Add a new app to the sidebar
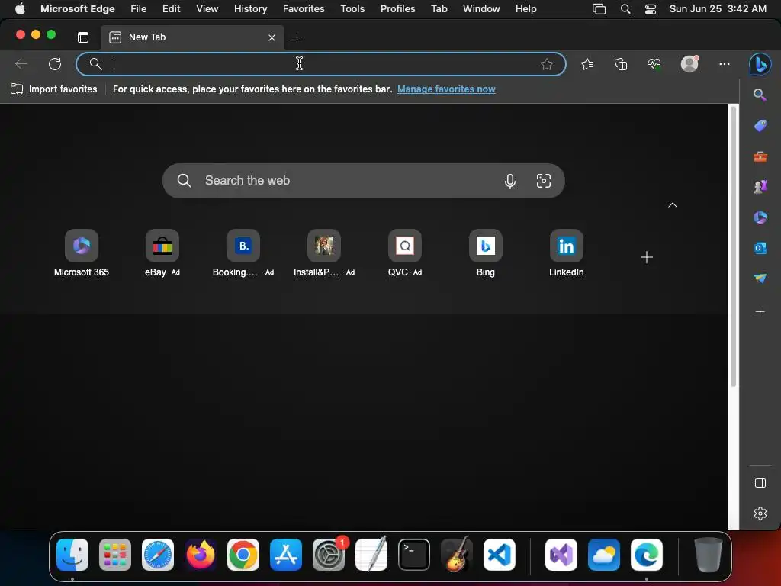This screenshot has height=586, width=781. coord(760,312)
